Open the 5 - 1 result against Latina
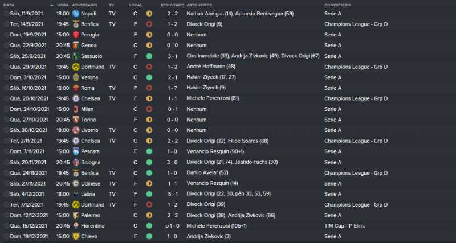Viewport: 456px width, 243px height. point(172,195)
